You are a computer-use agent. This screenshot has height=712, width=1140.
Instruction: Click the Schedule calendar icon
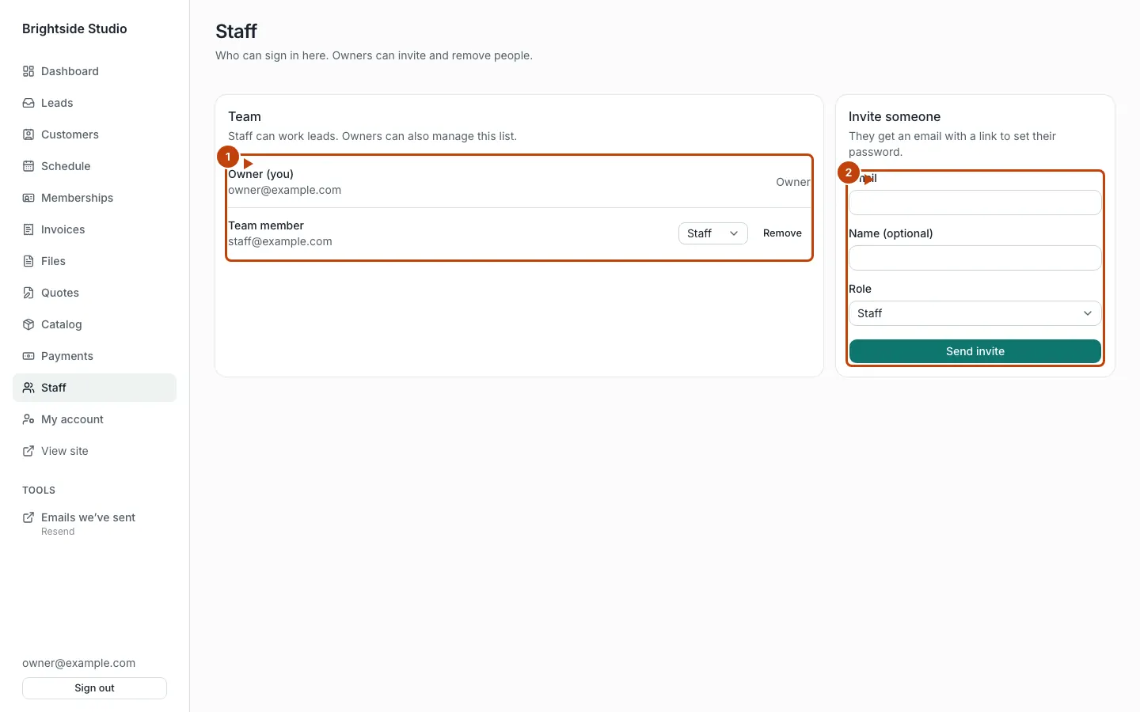click(28, 166)
